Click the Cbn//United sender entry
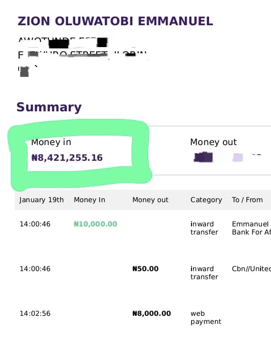 point(251,269)
